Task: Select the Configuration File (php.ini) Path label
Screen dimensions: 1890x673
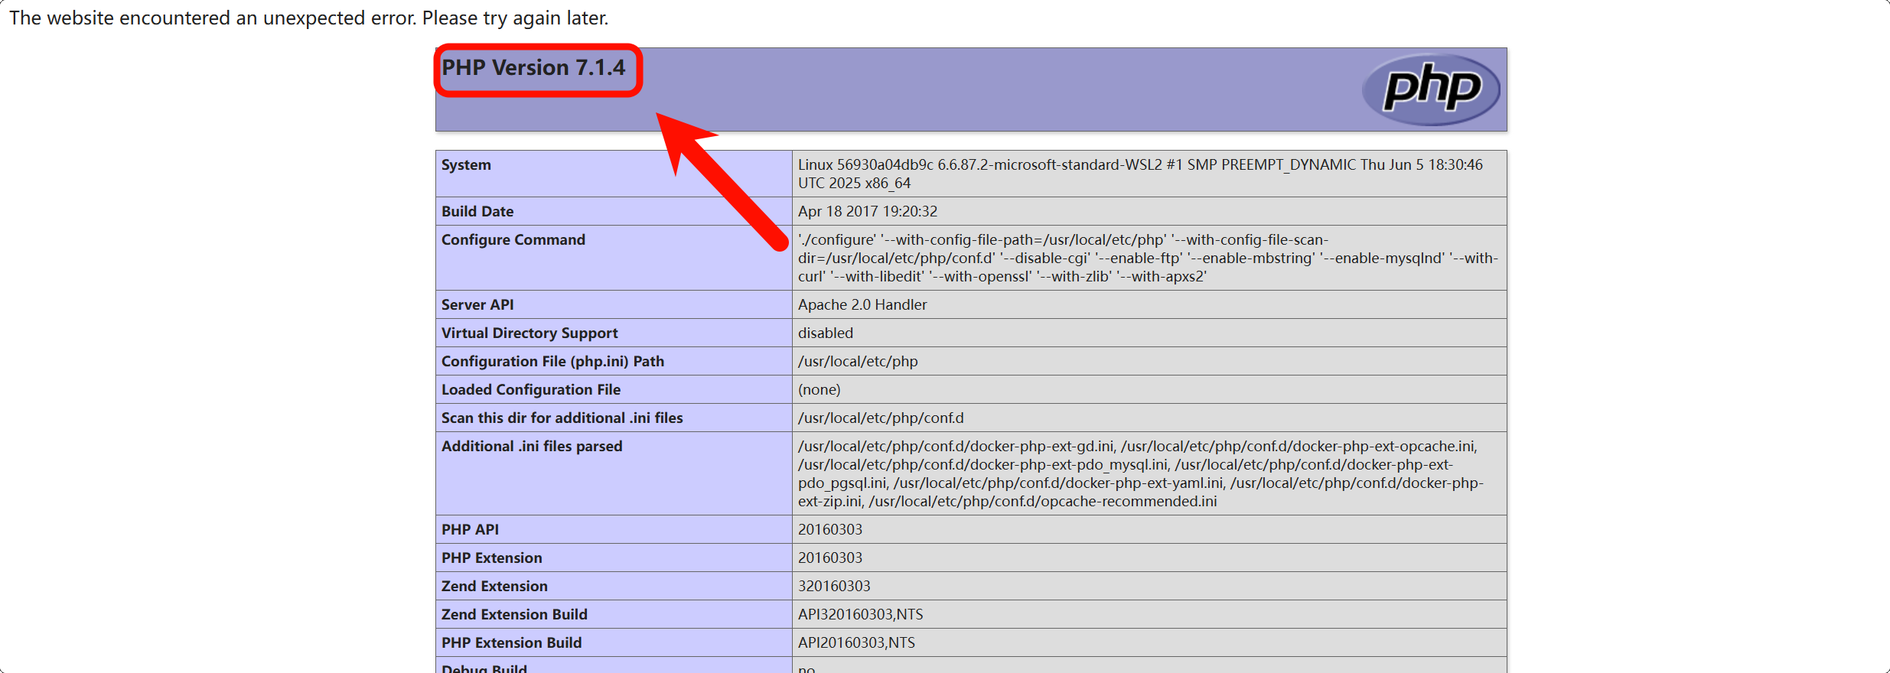Action: tap(552, 362)
